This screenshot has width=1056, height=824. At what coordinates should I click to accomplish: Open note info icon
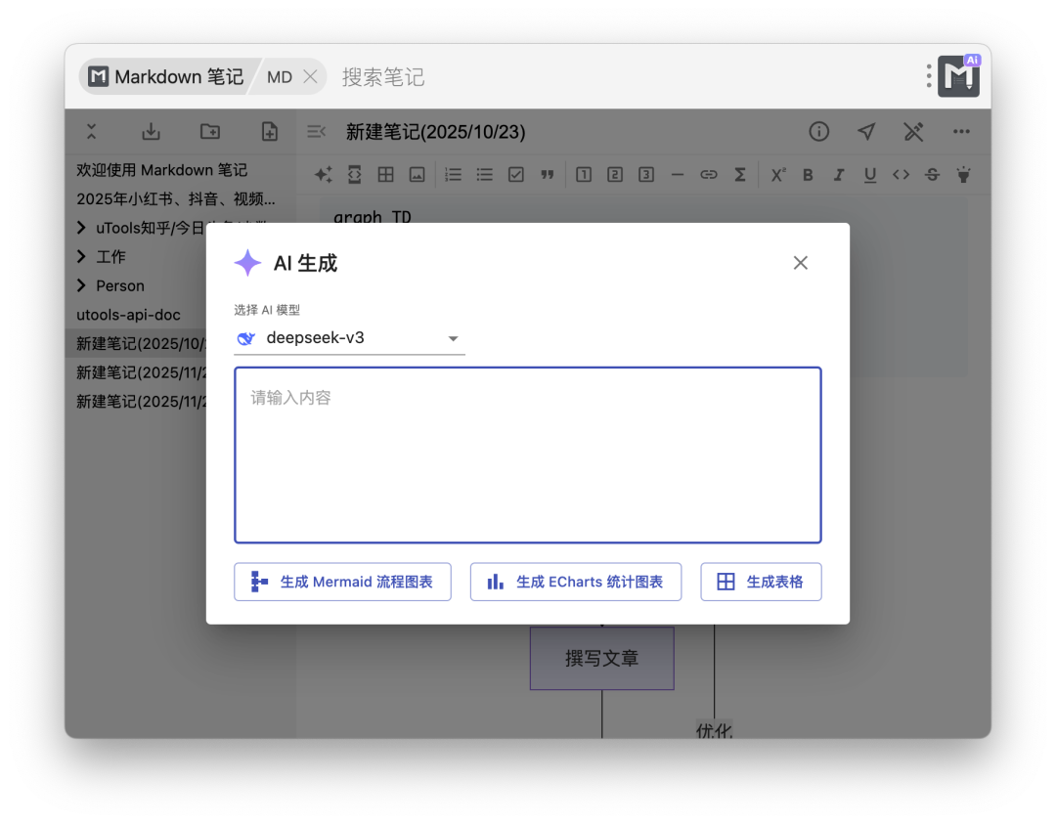pos(819,131)
